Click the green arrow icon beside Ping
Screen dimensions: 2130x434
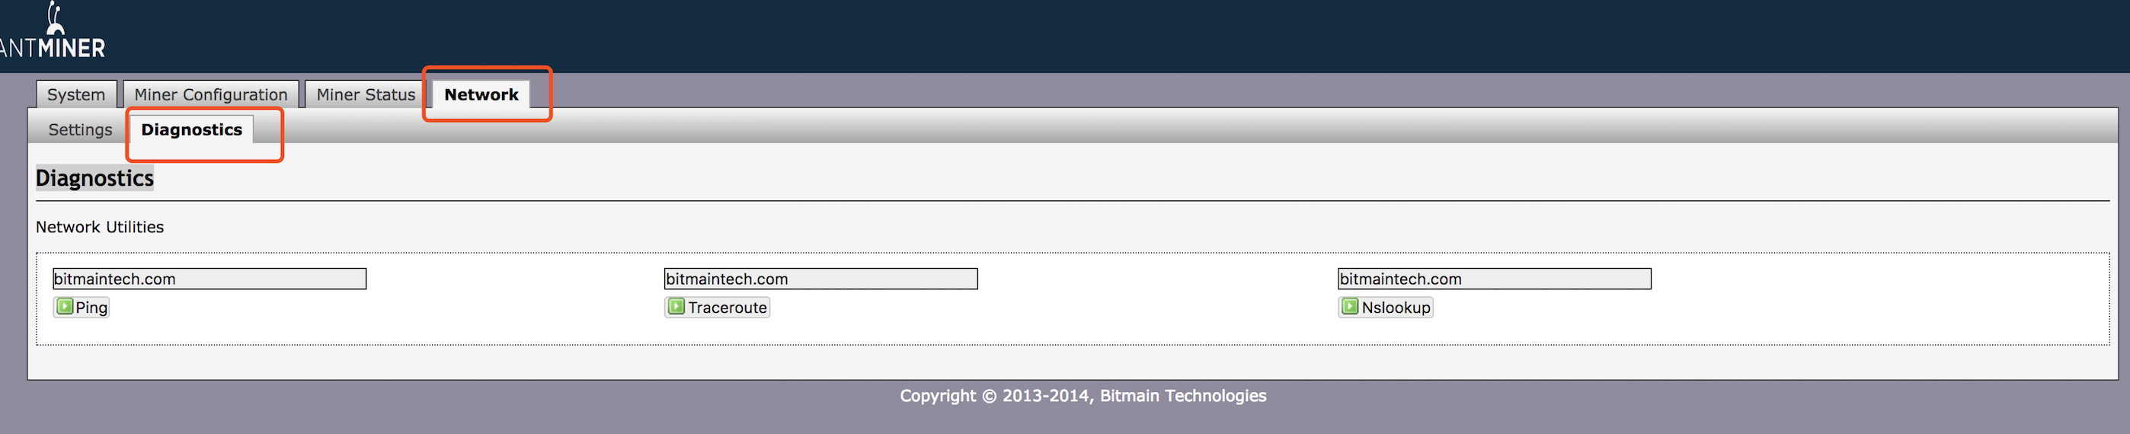65,307
